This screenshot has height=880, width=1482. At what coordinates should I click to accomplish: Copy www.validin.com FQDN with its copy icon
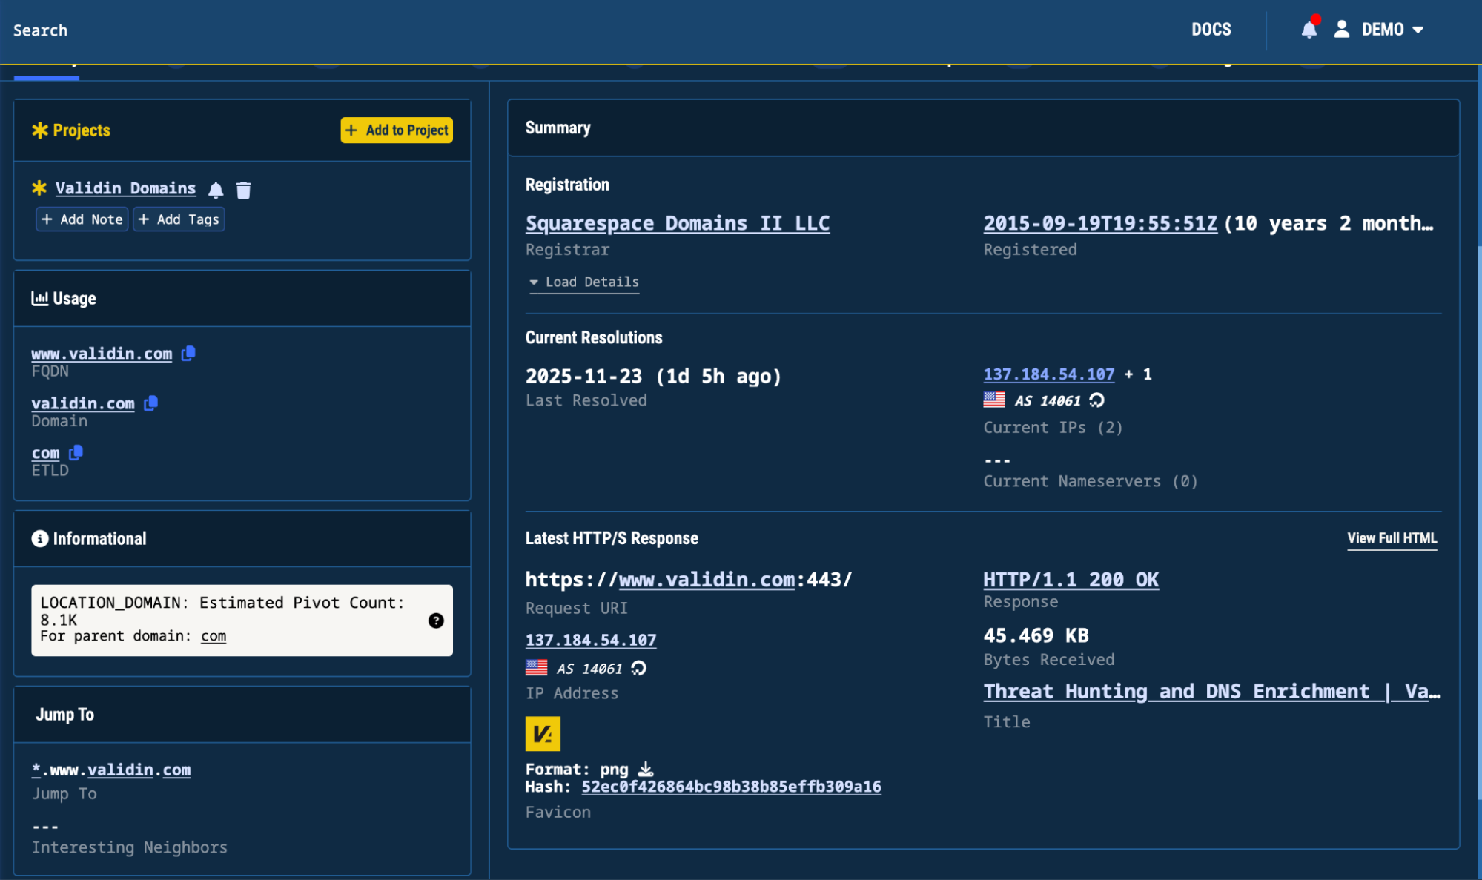188,354
